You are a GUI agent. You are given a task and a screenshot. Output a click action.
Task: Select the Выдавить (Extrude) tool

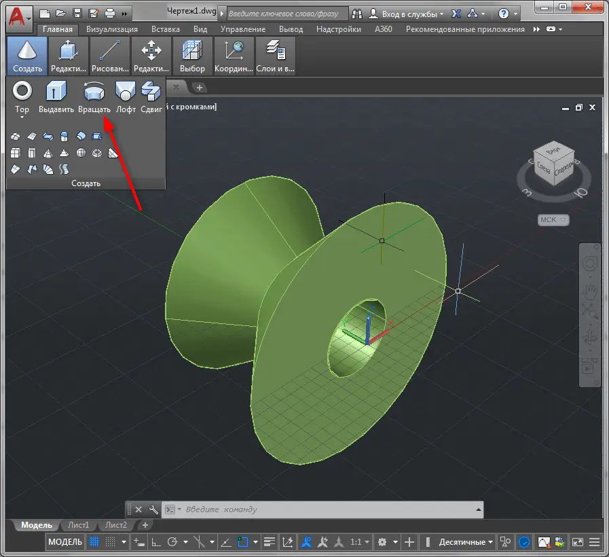pos(56,96)
